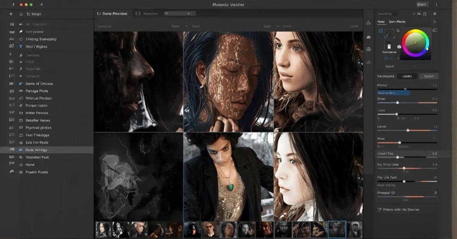Viewport: 457px width, 239px height.
Task: Click the Inperc tles slider handle
Action: [398, 157]
